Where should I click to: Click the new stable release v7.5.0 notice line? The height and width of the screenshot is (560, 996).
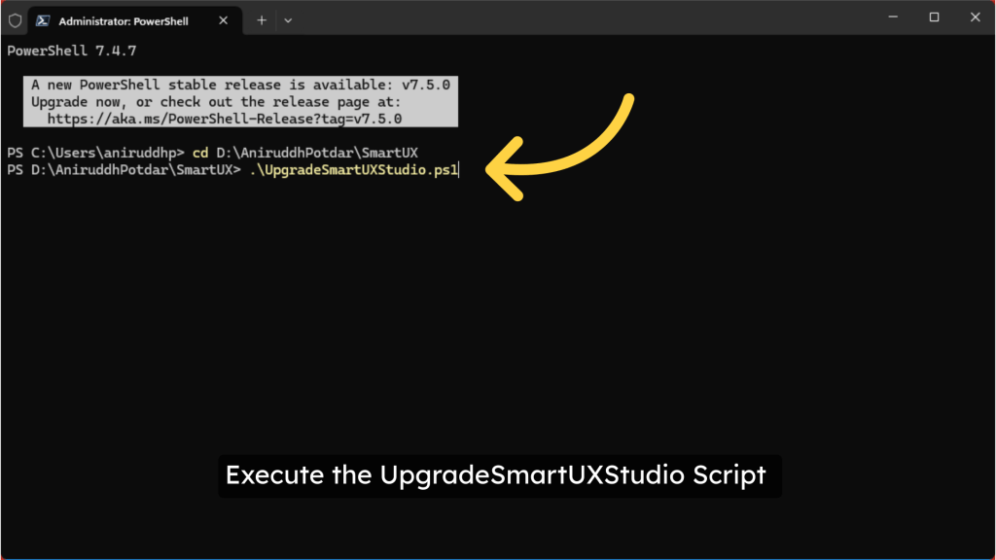click(240, 85)
